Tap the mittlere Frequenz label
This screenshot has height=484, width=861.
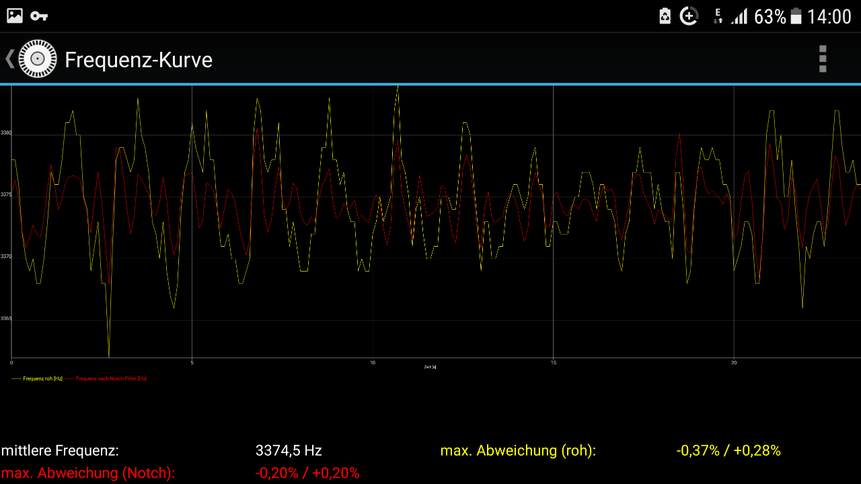pos(60,450)
